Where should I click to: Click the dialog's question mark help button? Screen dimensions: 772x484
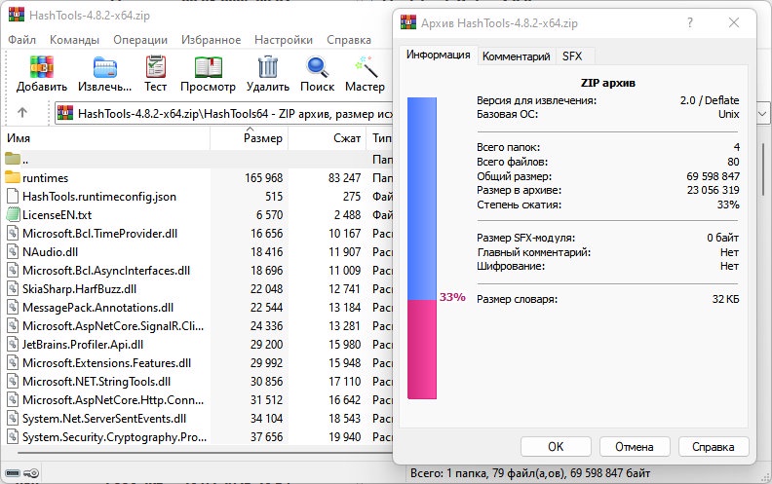690,22
